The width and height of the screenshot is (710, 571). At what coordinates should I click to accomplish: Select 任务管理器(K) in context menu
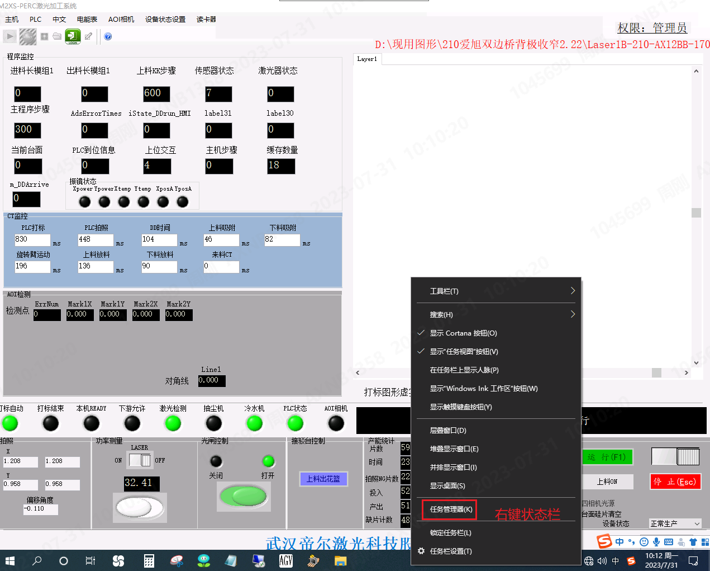[451, 509]
